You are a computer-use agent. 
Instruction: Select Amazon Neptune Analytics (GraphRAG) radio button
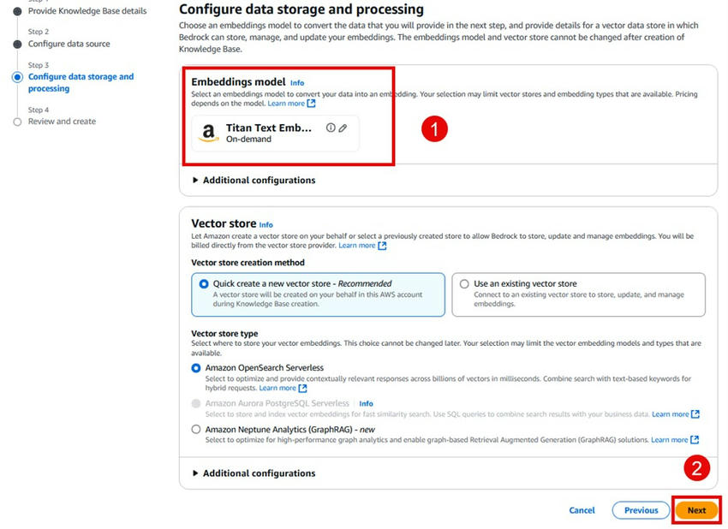coord(196,429)
